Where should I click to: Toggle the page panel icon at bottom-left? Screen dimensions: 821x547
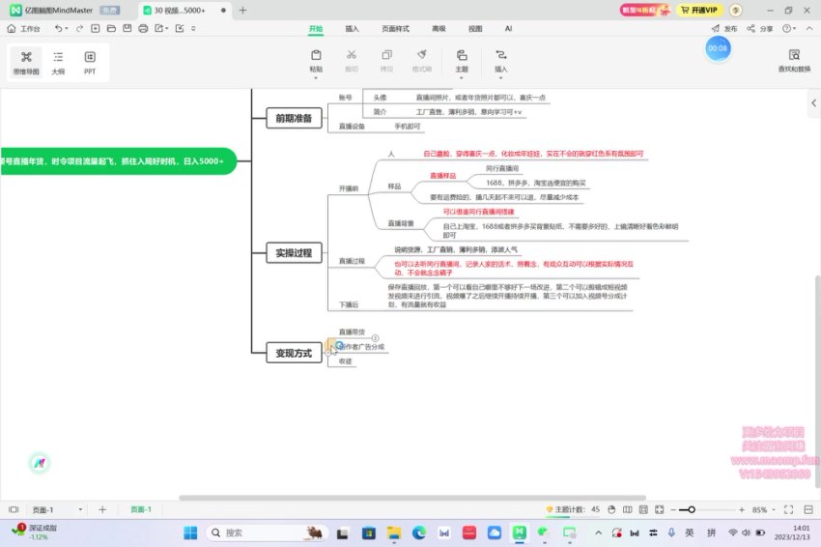coord(14,509)
